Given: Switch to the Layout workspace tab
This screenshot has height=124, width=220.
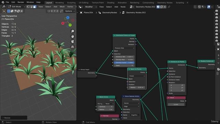Looking at the screenshot, I should [49, 2].
